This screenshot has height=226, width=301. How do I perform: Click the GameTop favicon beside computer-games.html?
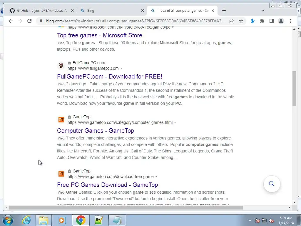click(x=61, y=120)
